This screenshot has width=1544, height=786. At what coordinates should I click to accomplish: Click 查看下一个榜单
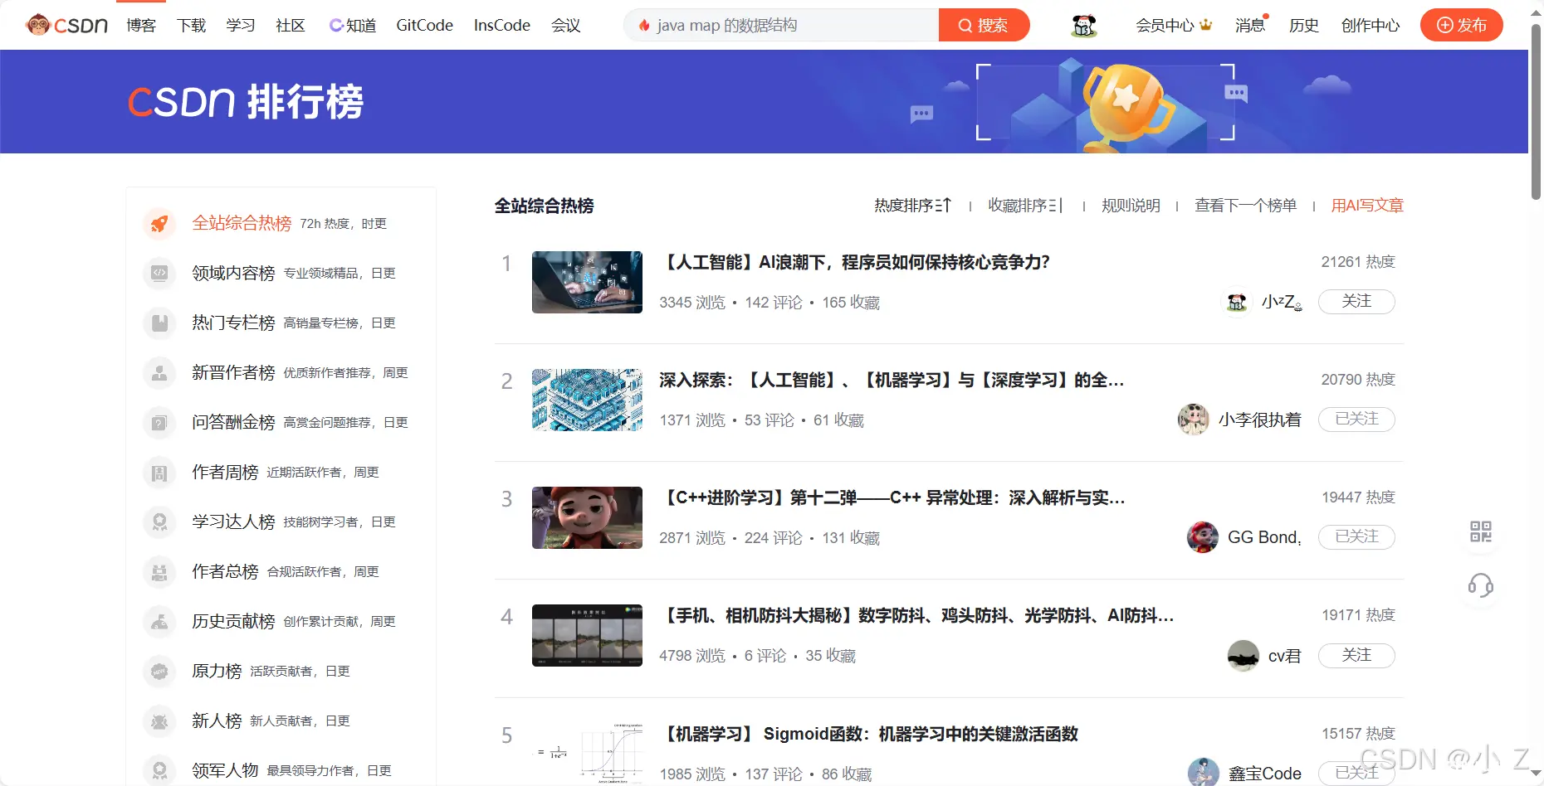1245,205
